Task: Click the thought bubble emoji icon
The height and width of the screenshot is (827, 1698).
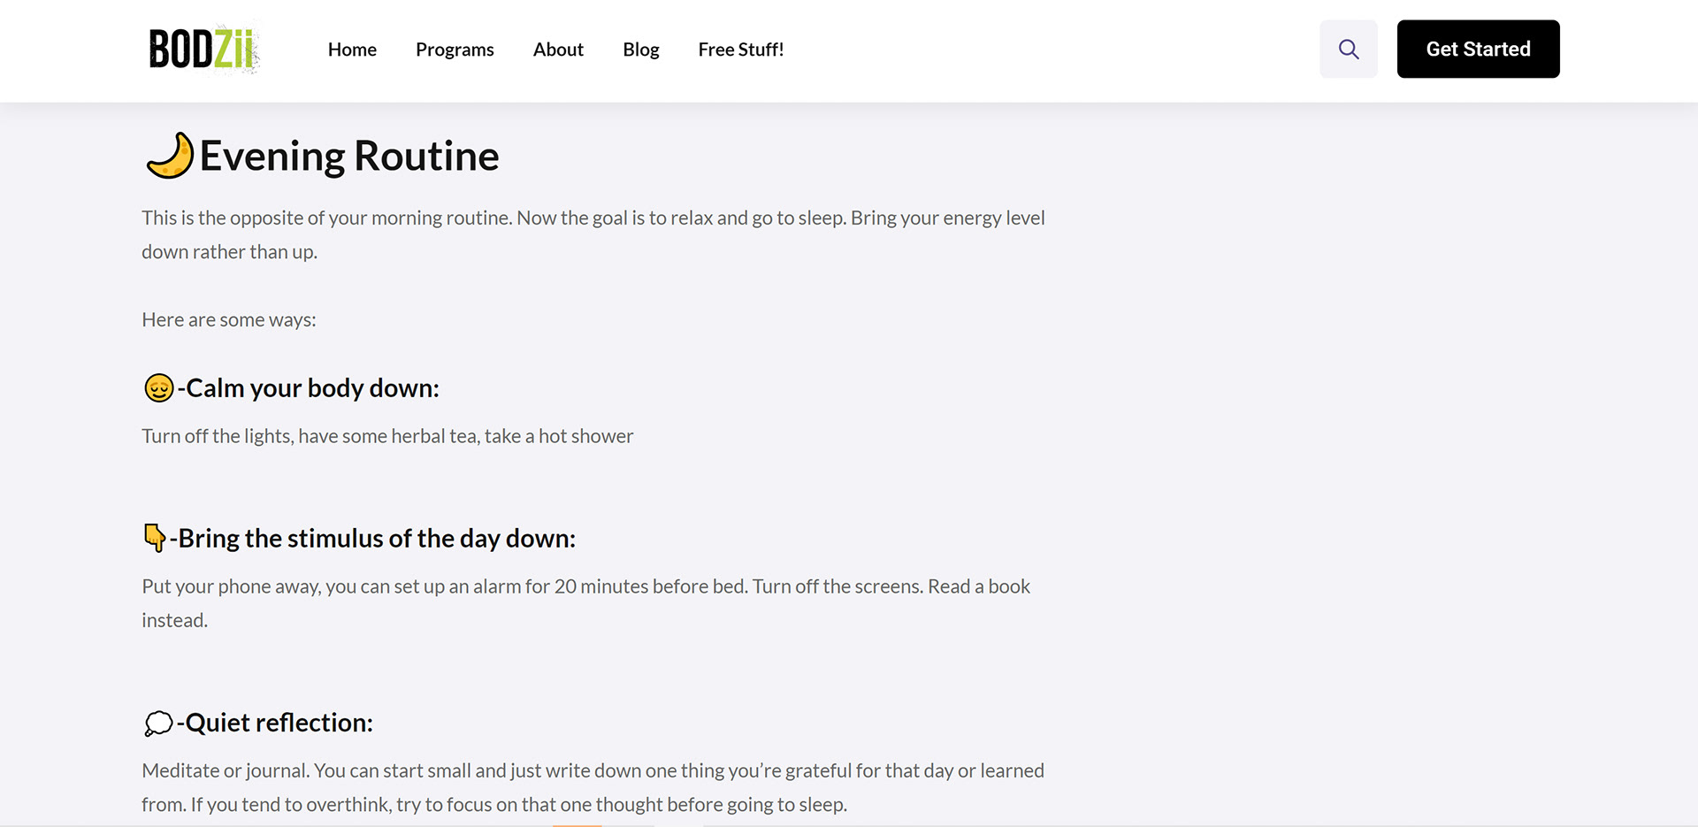Action: [158, 724]
